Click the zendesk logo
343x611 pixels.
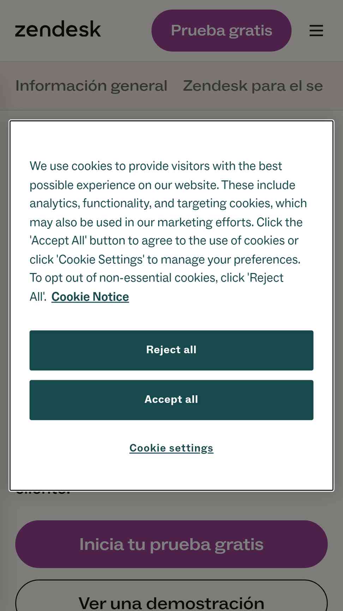coord(58,29)
